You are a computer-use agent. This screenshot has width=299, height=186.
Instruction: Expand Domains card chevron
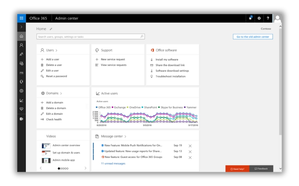61,93
